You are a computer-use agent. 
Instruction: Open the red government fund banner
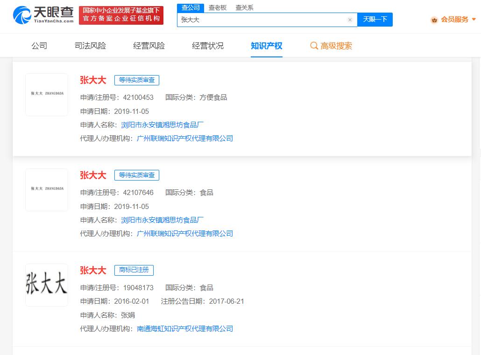coord(121,15)
